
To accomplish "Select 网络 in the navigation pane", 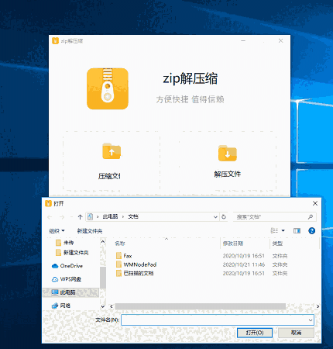I will coord(61,306).
